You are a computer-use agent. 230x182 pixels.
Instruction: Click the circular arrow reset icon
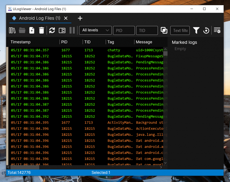[x=206, y=30]
